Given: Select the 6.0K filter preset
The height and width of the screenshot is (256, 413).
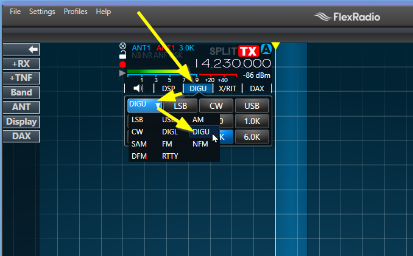Looking at the screenshot, I should tap(252, 137).
